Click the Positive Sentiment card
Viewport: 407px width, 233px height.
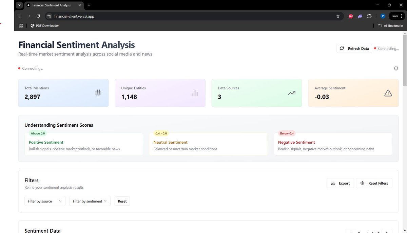84,144
